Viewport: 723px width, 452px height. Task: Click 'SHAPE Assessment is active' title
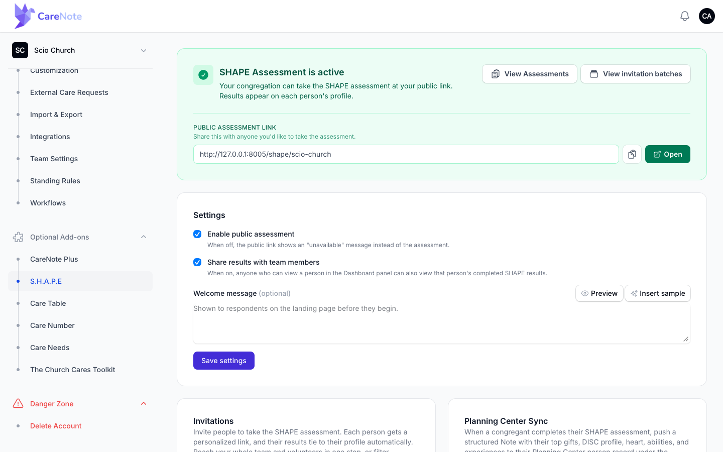point(282,72)
